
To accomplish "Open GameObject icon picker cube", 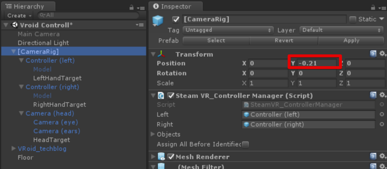I will pyautogui.click(x=158, y=21).
